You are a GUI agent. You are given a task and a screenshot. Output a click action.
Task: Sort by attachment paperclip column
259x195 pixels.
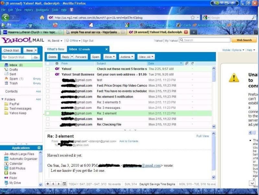tap(187, 63)
